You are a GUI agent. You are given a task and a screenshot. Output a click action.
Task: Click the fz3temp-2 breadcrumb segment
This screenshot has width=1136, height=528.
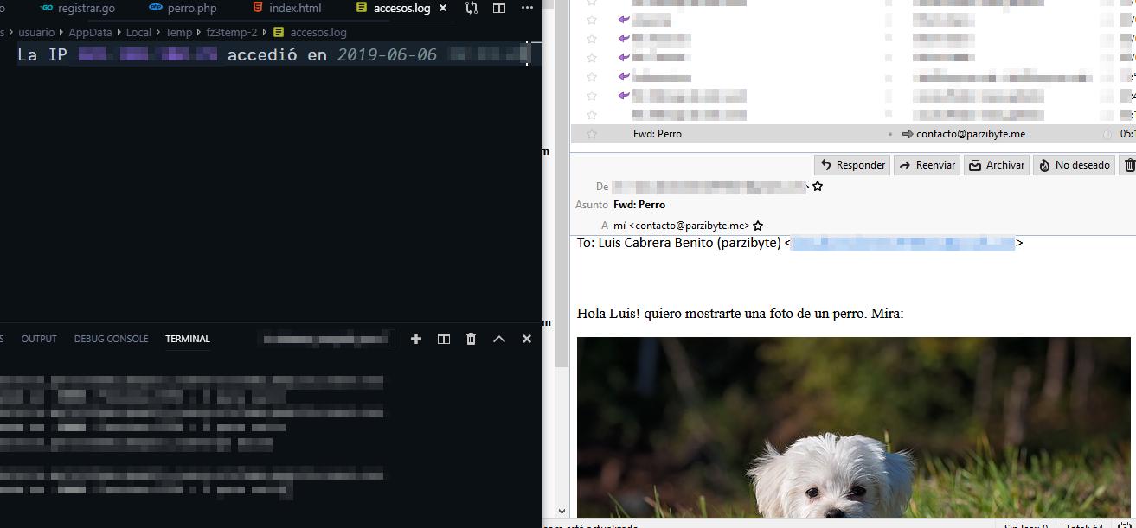tap(231, 32)
